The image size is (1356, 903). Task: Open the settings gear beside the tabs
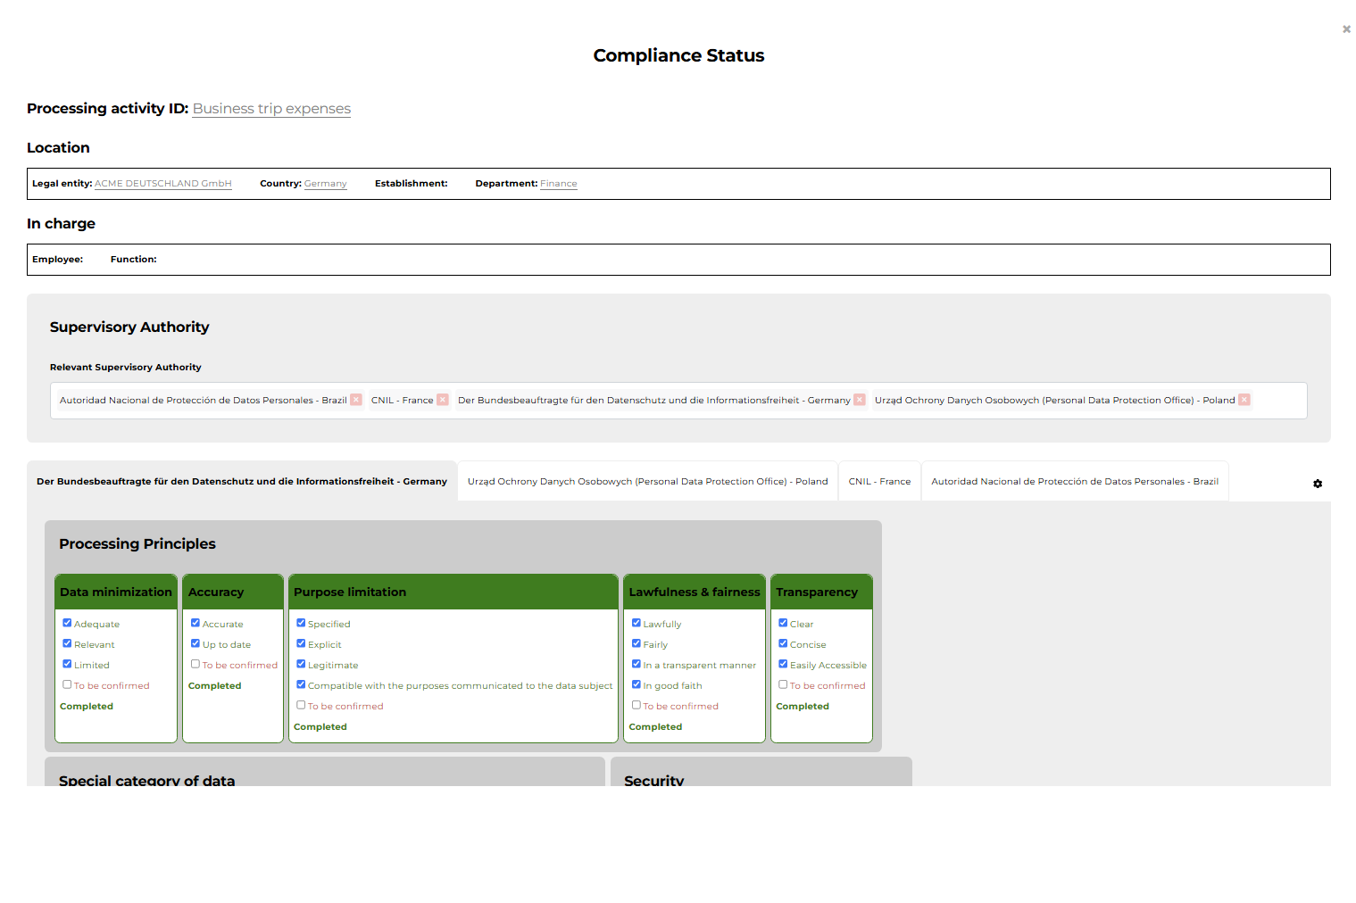(1318, 484)
